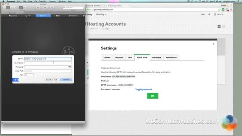
Task: Open the Backups settings tab
Action: point(119,57)
